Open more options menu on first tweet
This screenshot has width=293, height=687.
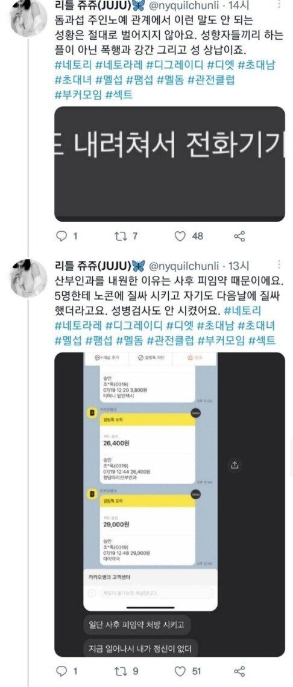click(x=280, y=5)
